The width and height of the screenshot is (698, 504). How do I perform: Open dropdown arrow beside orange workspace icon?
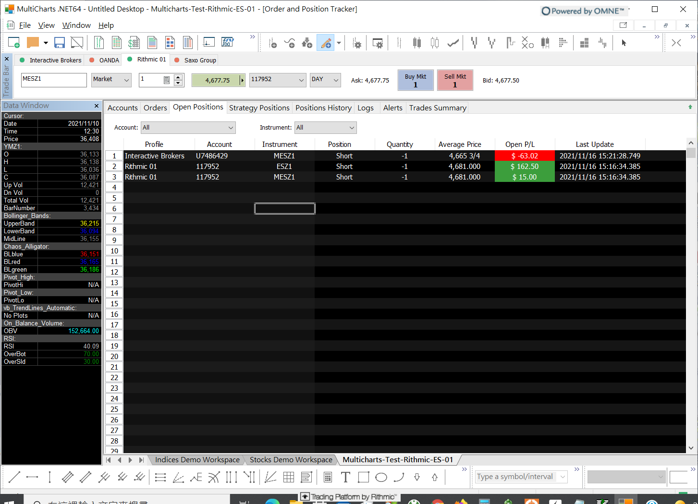click(x=46, y=43)
